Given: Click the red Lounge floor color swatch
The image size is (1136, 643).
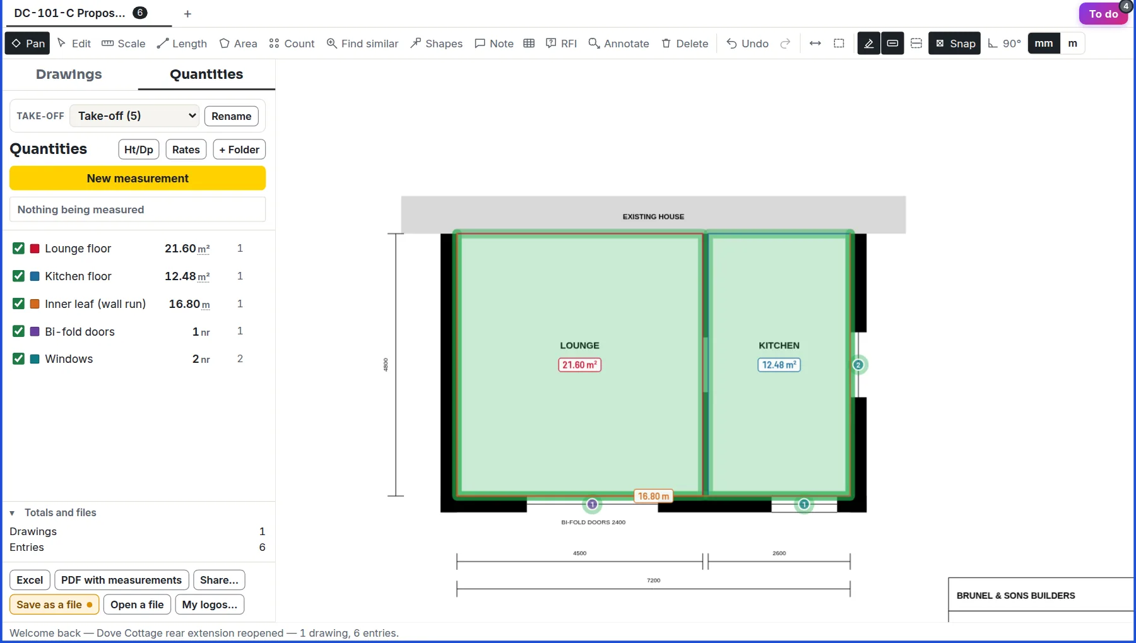Looking at the screenshot, I should [x=35, y=249].
